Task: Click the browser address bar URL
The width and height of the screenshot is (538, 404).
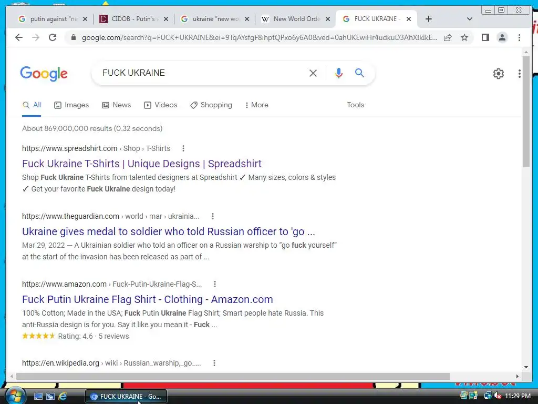Action: pyautogui.click(x=260, y=37)
